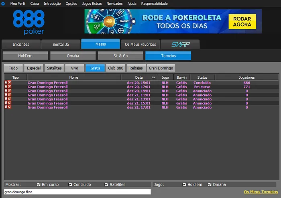Click the Pokeroleta promotional banner
This screenshot has height=198, width=281.
[173, 21]
